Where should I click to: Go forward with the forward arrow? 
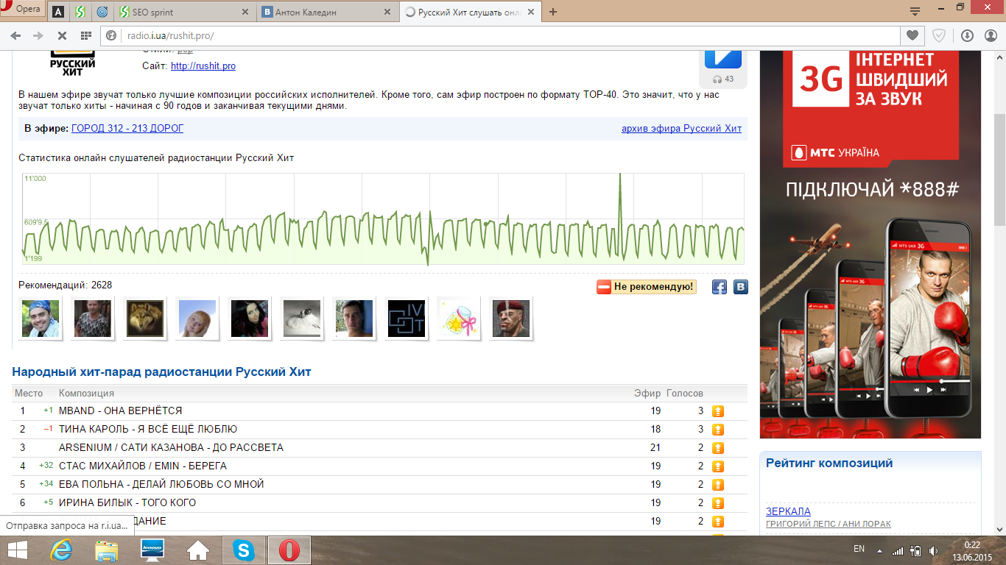click(38, 35)
